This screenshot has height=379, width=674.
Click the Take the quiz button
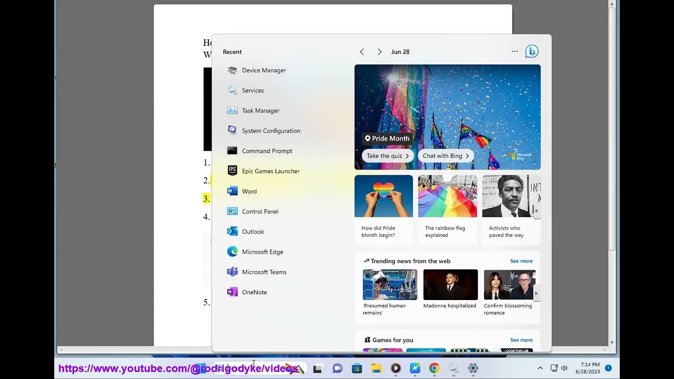[x=388, y=156]
